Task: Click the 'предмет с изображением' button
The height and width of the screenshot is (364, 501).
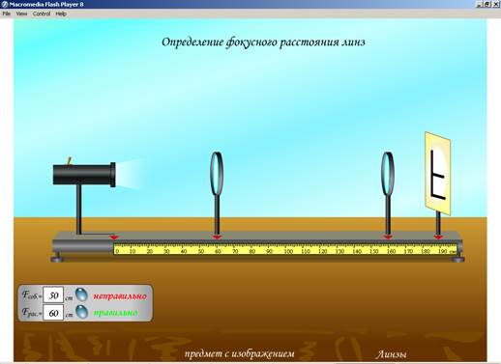Action: click(x=240, y=353)
